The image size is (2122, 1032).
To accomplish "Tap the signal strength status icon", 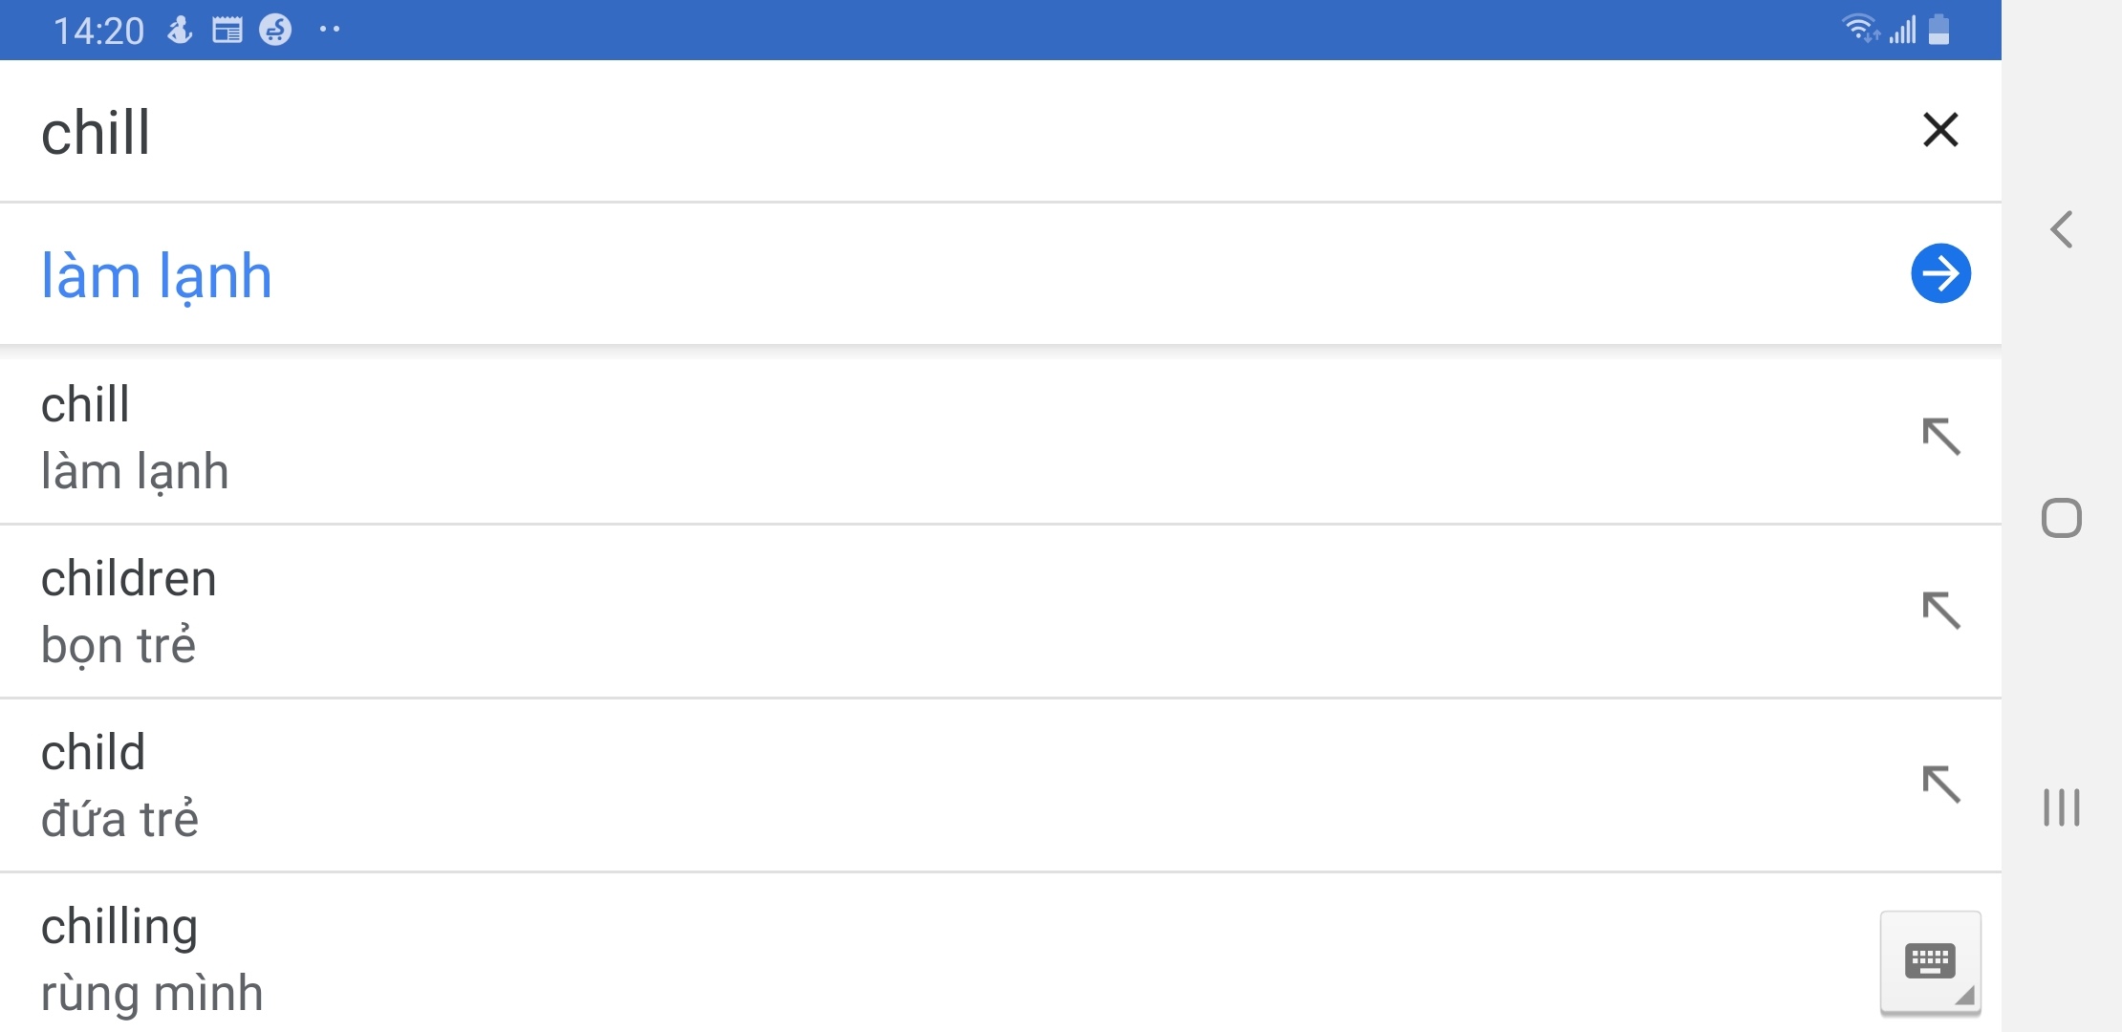I will point(1903,29).
